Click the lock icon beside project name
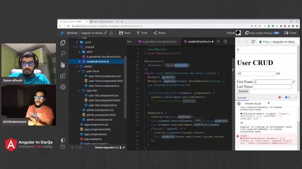 (x=111, y=33)
